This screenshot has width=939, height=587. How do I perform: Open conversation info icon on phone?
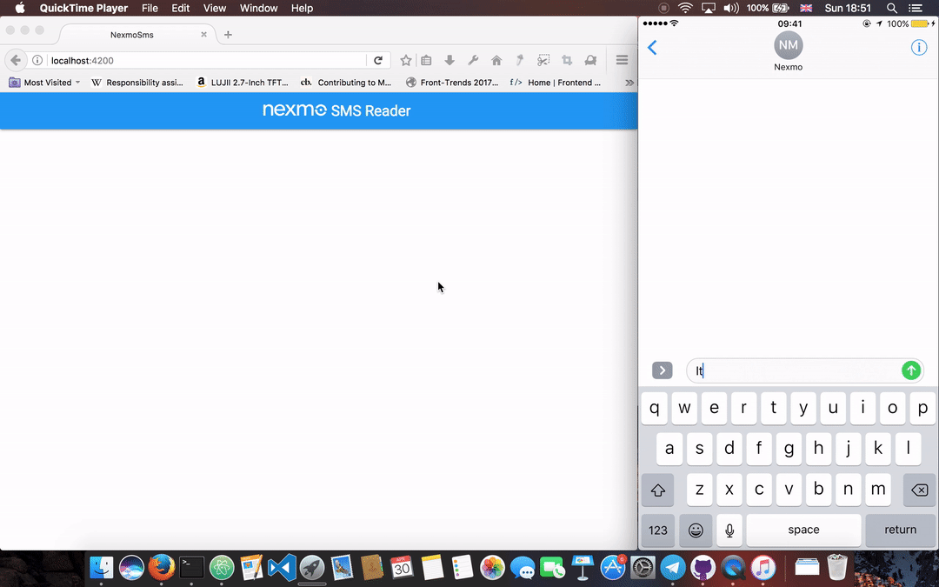pyautogui.click(x=919, y=47)
